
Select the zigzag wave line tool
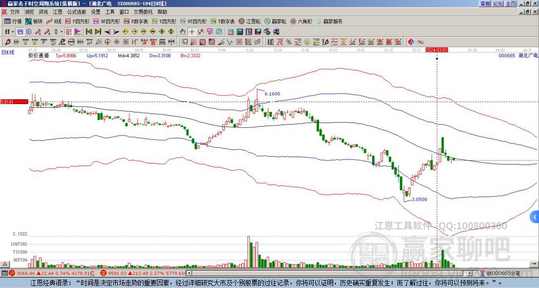coord(229,42)
